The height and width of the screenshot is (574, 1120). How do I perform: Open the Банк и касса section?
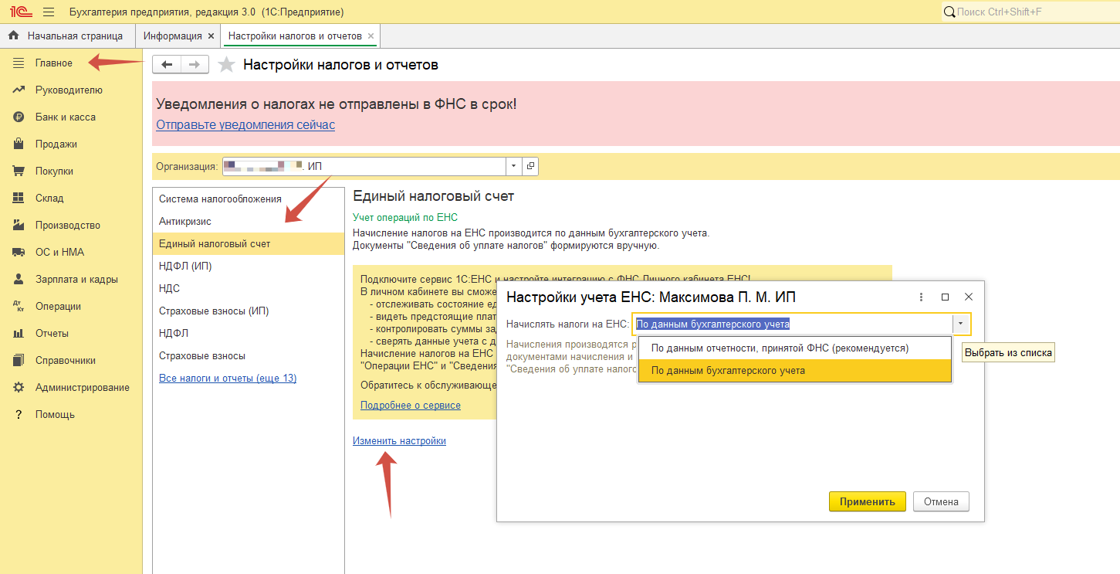[71, 117]
